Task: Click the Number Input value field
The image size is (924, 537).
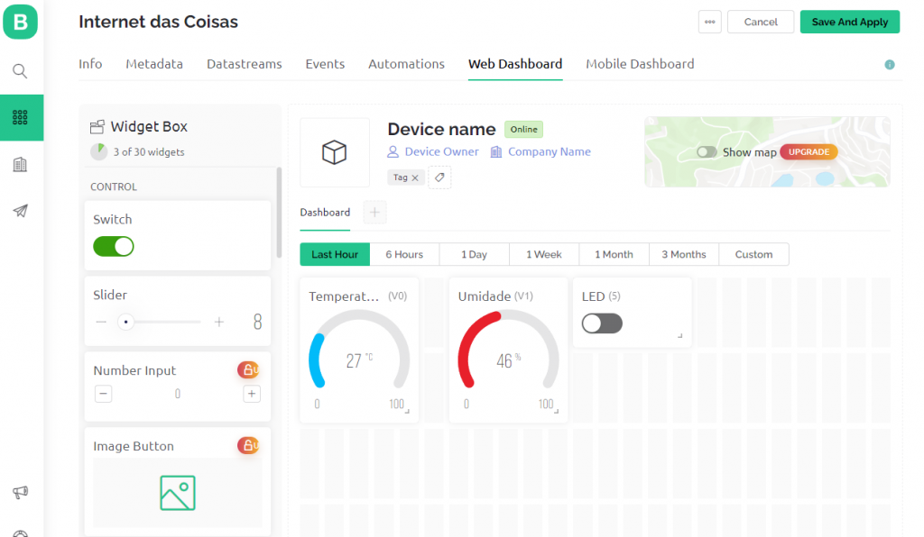Action: [x=178, y=394]
